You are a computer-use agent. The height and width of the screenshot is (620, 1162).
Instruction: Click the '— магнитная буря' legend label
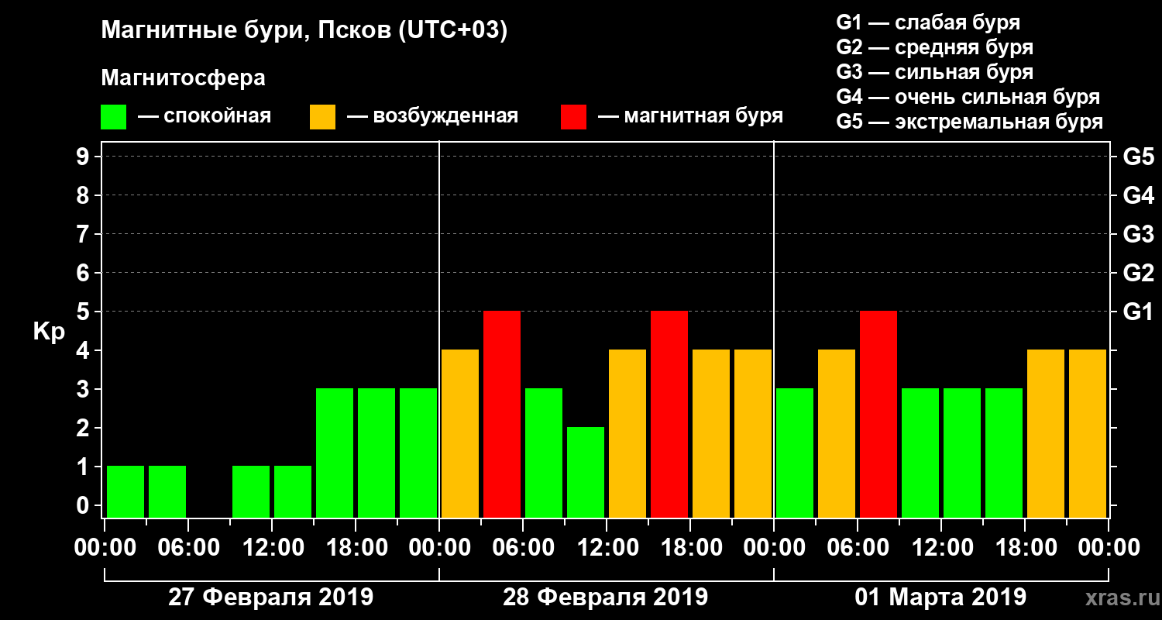pyautogui.click(x=690, y=116)
